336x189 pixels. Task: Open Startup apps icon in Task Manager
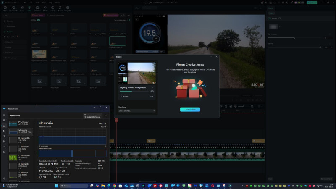tap(4, 136)
